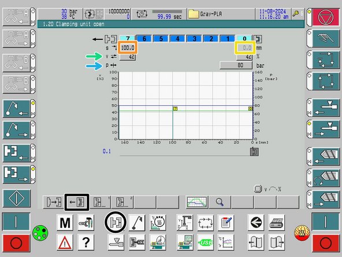Open the mould tab labeled 1
The width and height of the screenshot is (342, 257).
[x=100, y=202]
